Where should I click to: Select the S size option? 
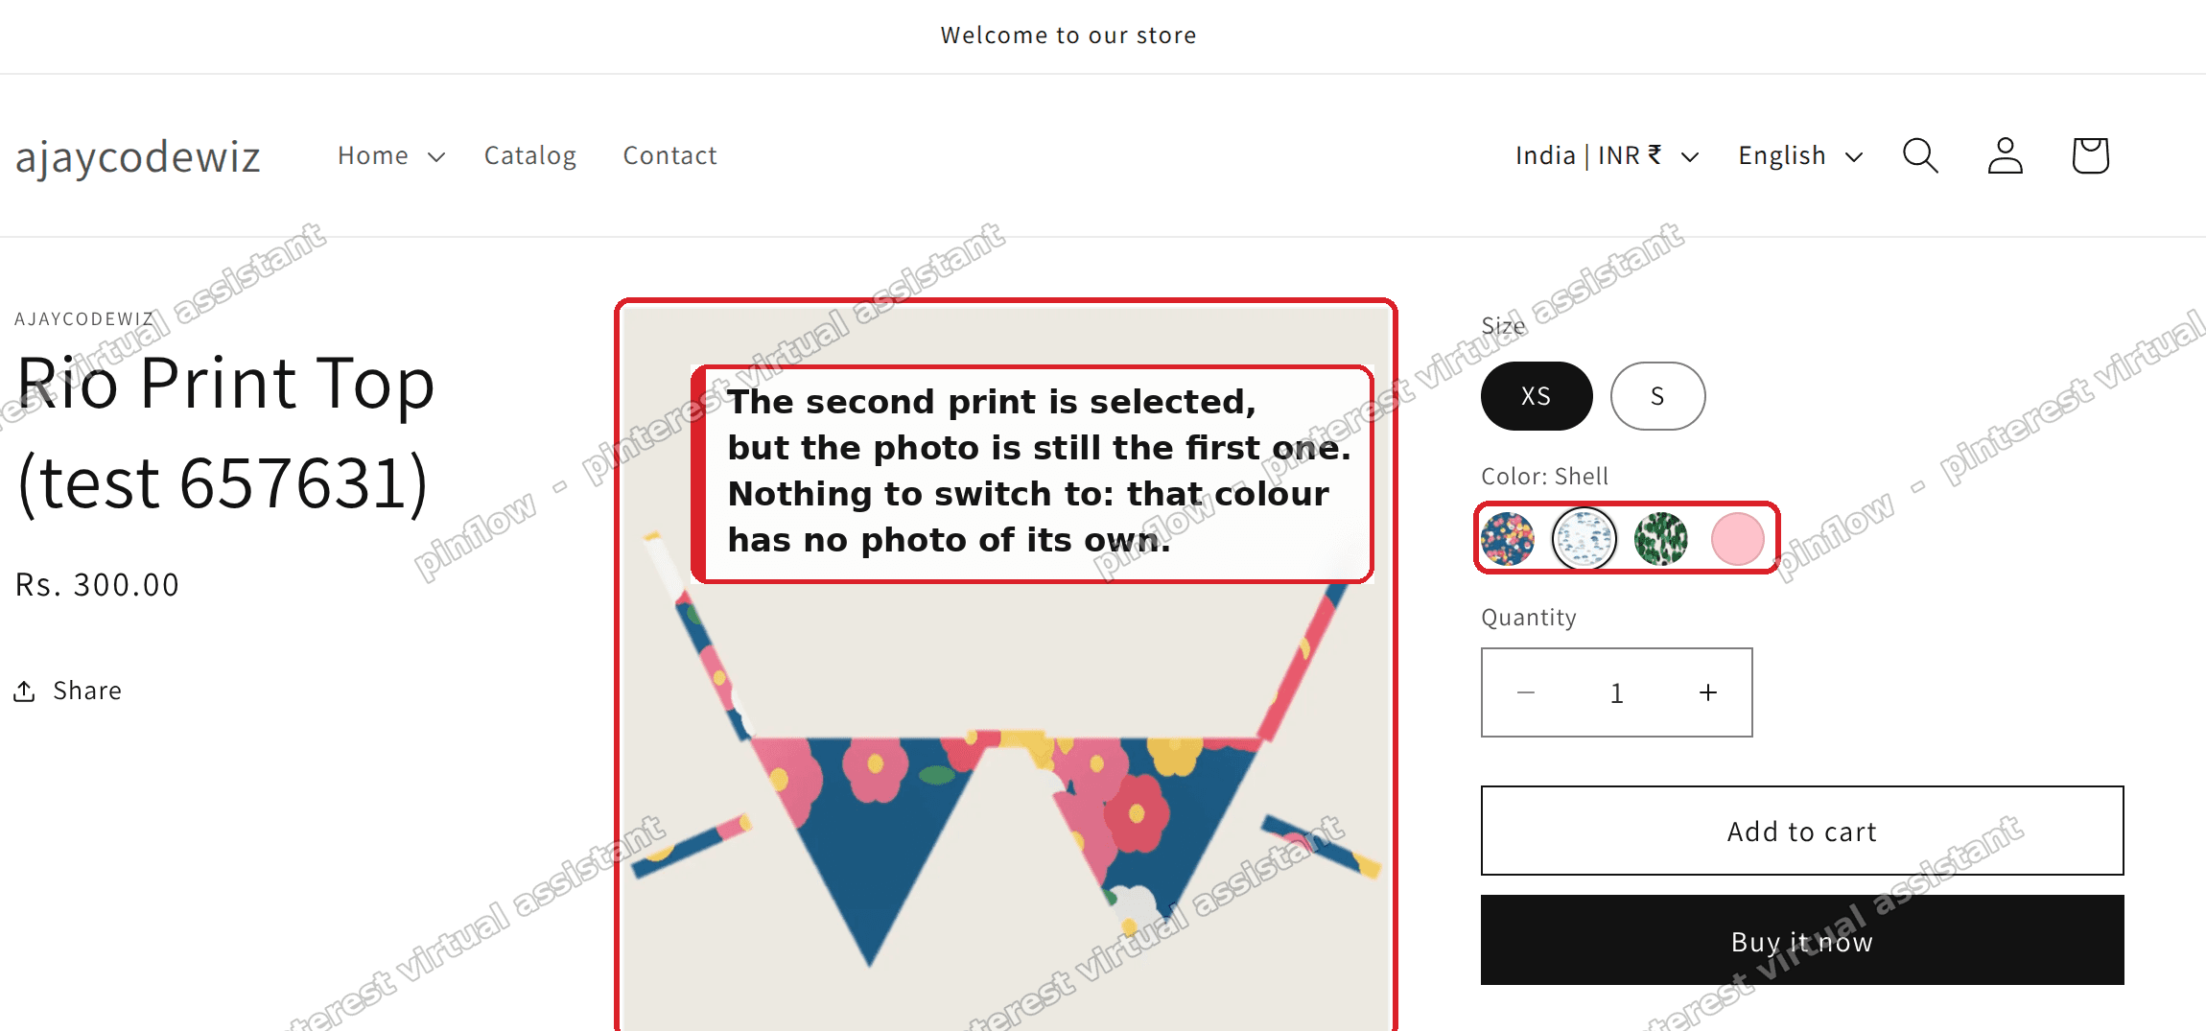coord(1657,396)
